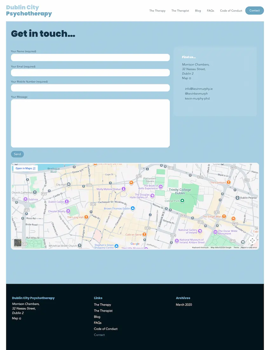270x350 pixels.
Task: Go to Blog link in footer
Action: coord(97,317)
